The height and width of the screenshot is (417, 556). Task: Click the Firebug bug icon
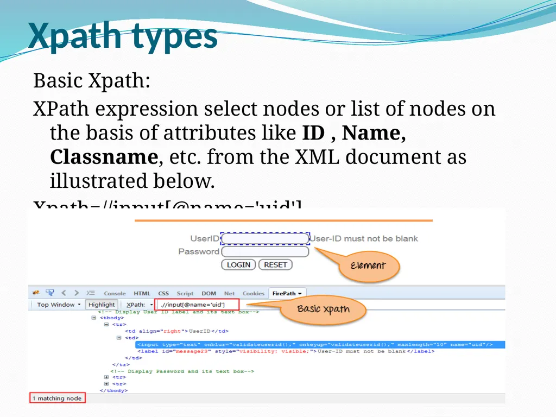point(36,293)
